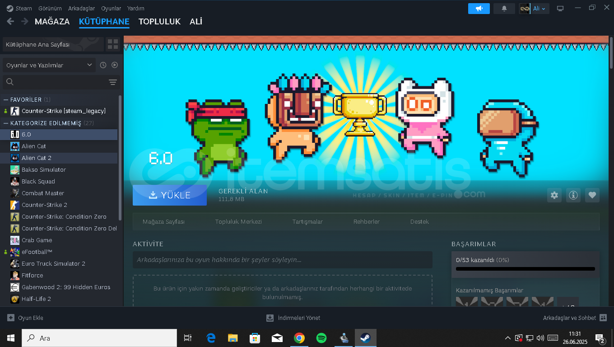Screen dimensions: 614x347
Task: Open Windows Start menu
Action: pyautogui.click(x=11, y=338)
